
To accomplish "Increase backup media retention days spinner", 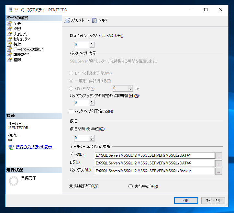I will [92, 101].
